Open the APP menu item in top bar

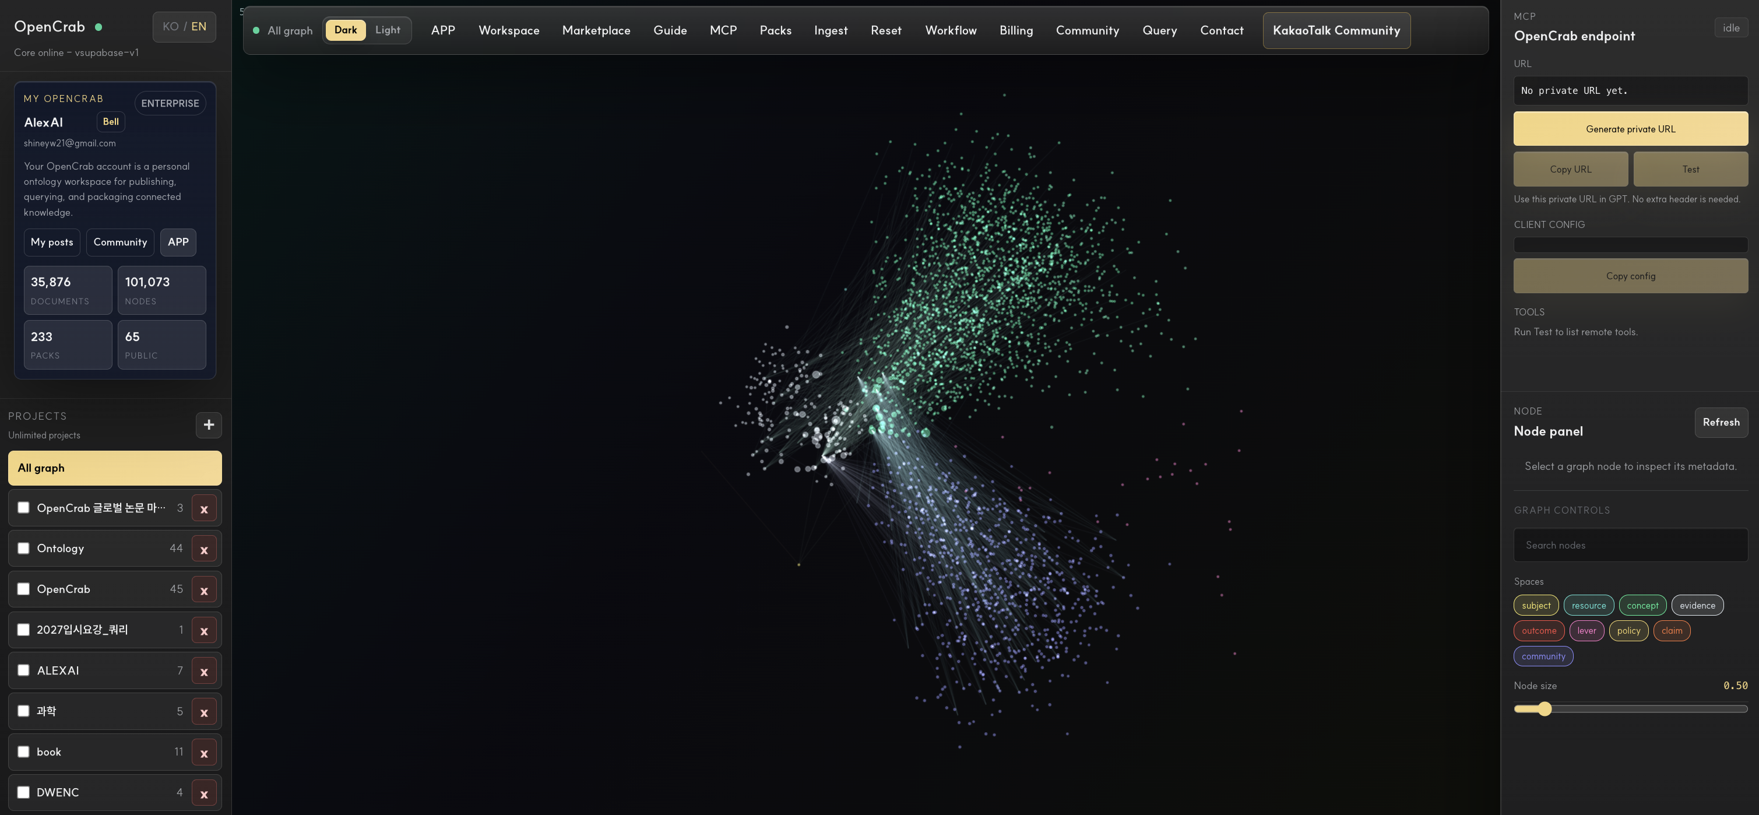click(443, 30)
